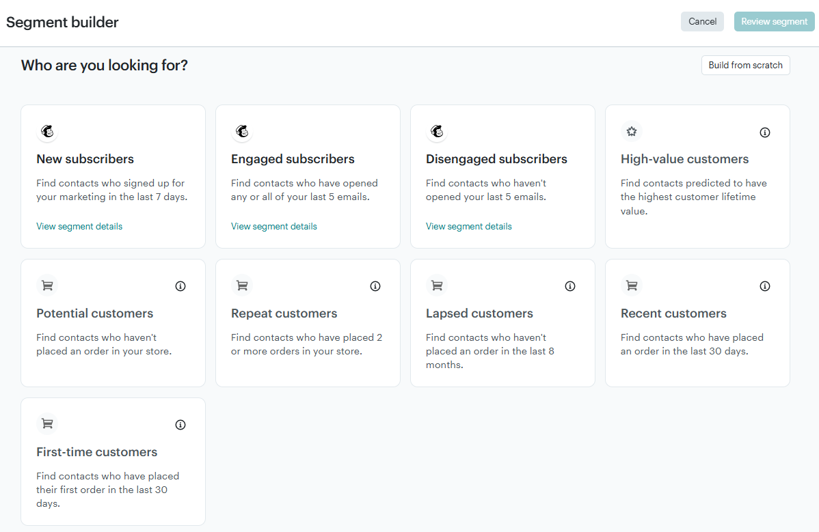Image resolution: width=819 pixels, height=532 pixels.
Task: Click the star icon on High-value customers card
Action: coord(632,131)
